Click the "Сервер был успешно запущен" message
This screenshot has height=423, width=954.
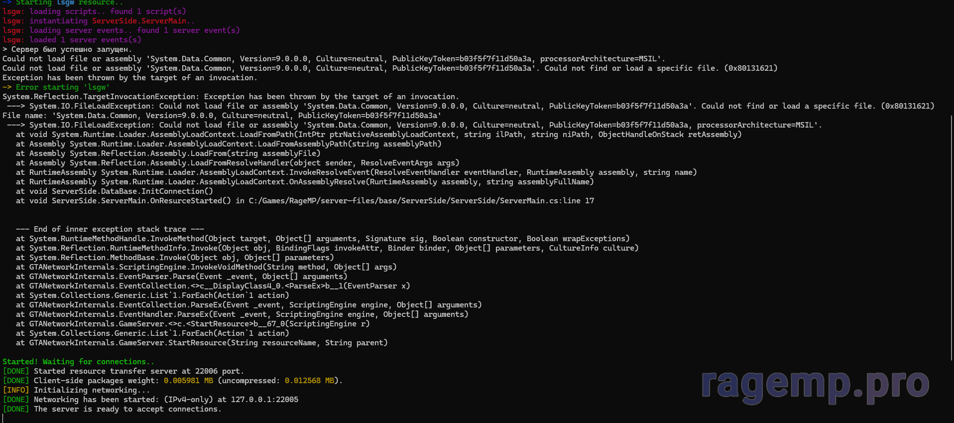pos(71,49)
